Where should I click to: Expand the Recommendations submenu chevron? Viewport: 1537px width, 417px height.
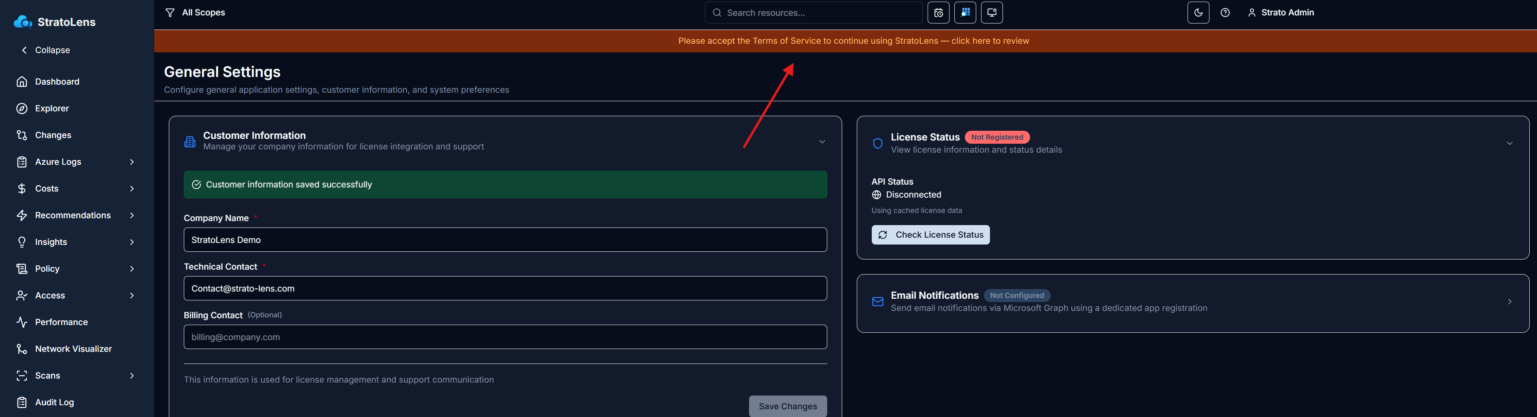tap(132, 215)
